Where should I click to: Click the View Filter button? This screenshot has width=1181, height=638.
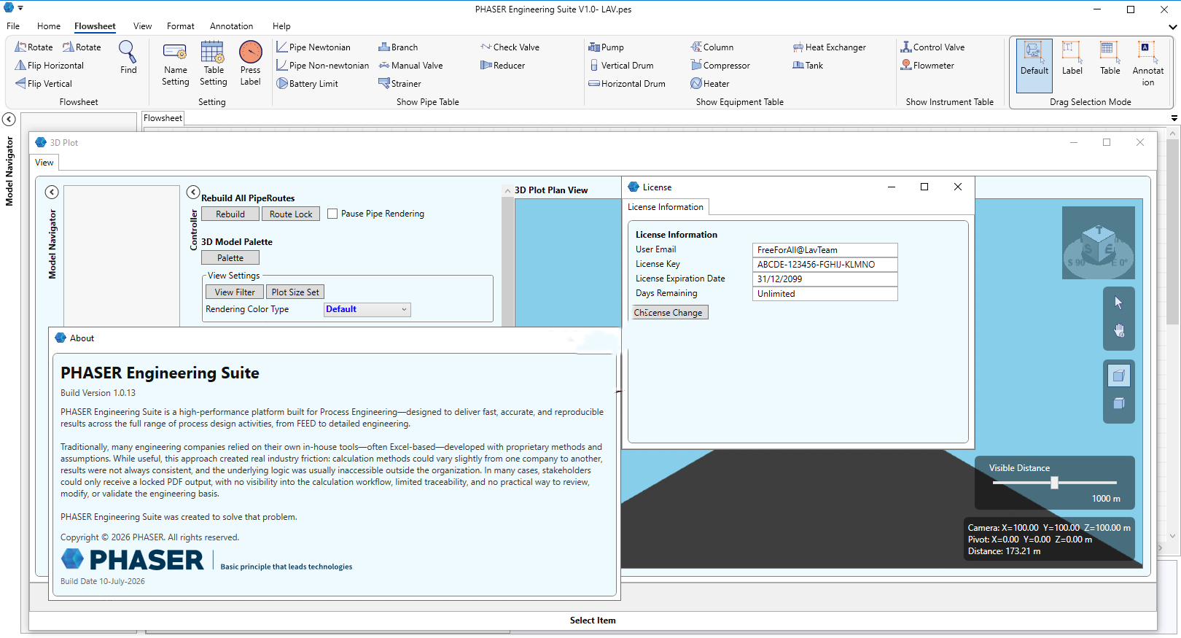coord(235,292)
